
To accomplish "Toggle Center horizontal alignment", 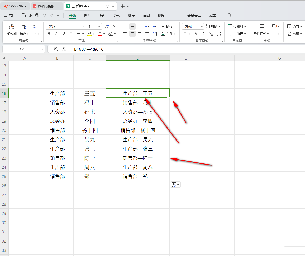I will (x=132, y=34).
